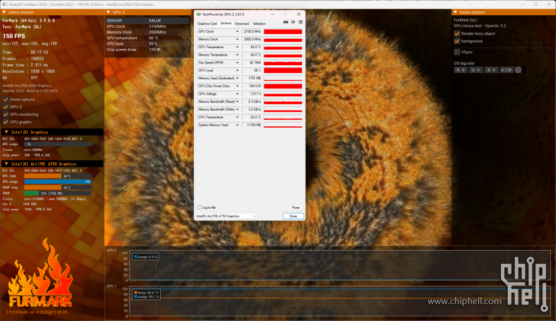Toggle the GPU-Z checkbox in Demo monitor
This screenshot has width=556, height=321.
coord(6,107)
